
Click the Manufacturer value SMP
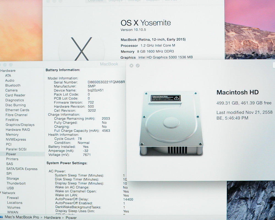pyautogui.click(x=92, y=86)
